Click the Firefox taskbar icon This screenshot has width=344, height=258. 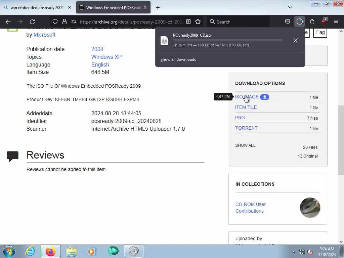tap(50, 251)
